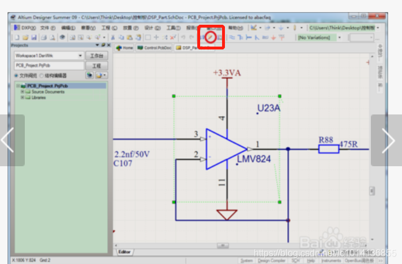Place a VCC power port icon
This screenshot has width=402, height=264.
coord(282,37)
